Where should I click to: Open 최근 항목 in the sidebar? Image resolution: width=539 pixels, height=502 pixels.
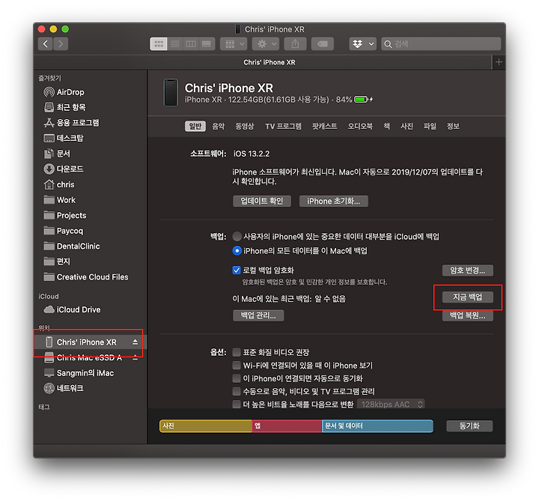(x=65, y=107)
